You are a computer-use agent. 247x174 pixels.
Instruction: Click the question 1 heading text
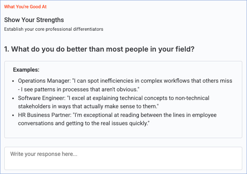99,50
